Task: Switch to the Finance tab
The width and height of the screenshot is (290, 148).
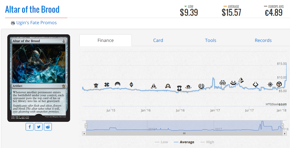Action: [106, 40]
